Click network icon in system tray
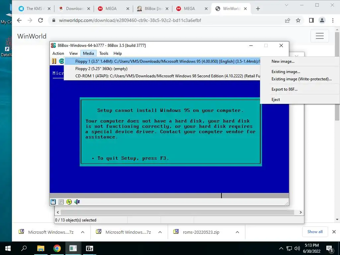The image size is (340, 255). coord(289,248)
